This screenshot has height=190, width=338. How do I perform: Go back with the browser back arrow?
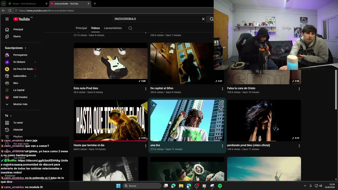[x=3, y=11]
